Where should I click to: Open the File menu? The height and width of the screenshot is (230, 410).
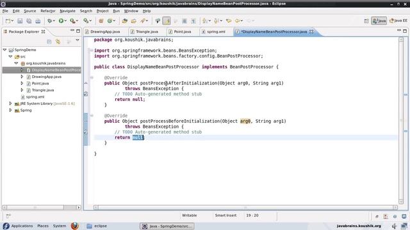click(x=5, y=11)
